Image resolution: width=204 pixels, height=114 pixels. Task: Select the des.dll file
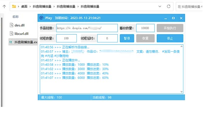pos(19,25)
